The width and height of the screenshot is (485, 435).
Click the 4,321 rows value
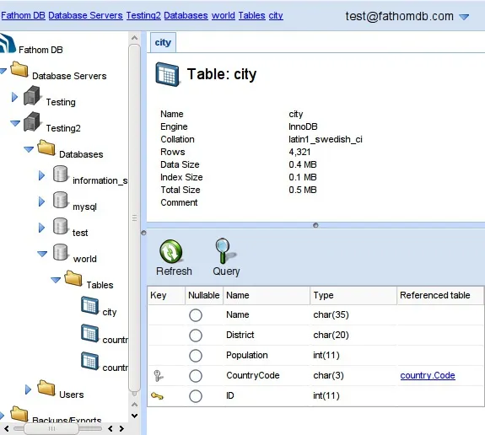pos(299,152)
